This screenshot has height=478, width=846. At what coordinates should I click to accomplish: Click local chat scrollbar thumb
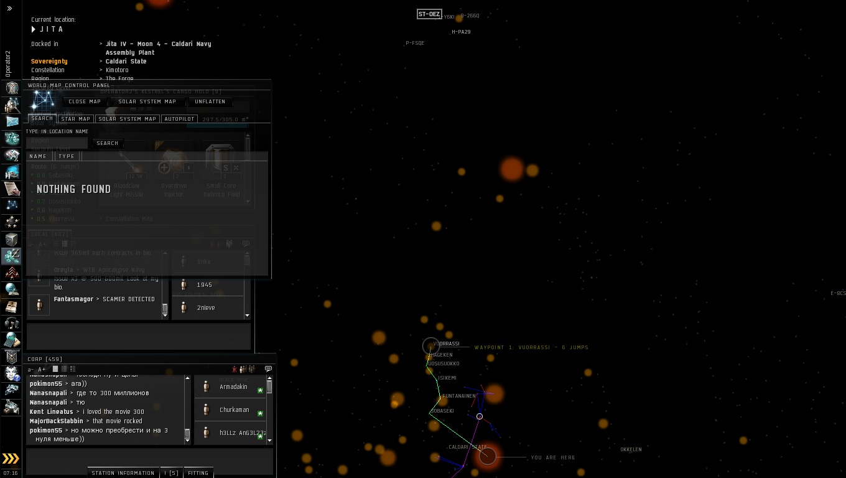pyautogui.click(x=165, y=307)
